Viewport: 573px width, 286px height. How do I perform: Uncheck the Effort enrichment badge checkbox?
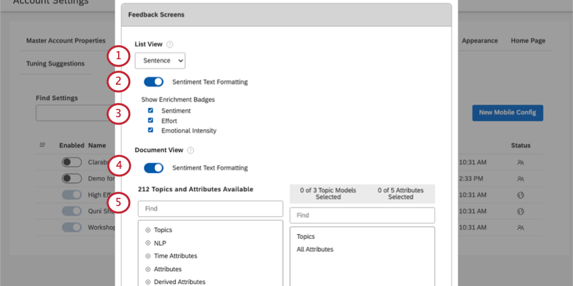150,120
